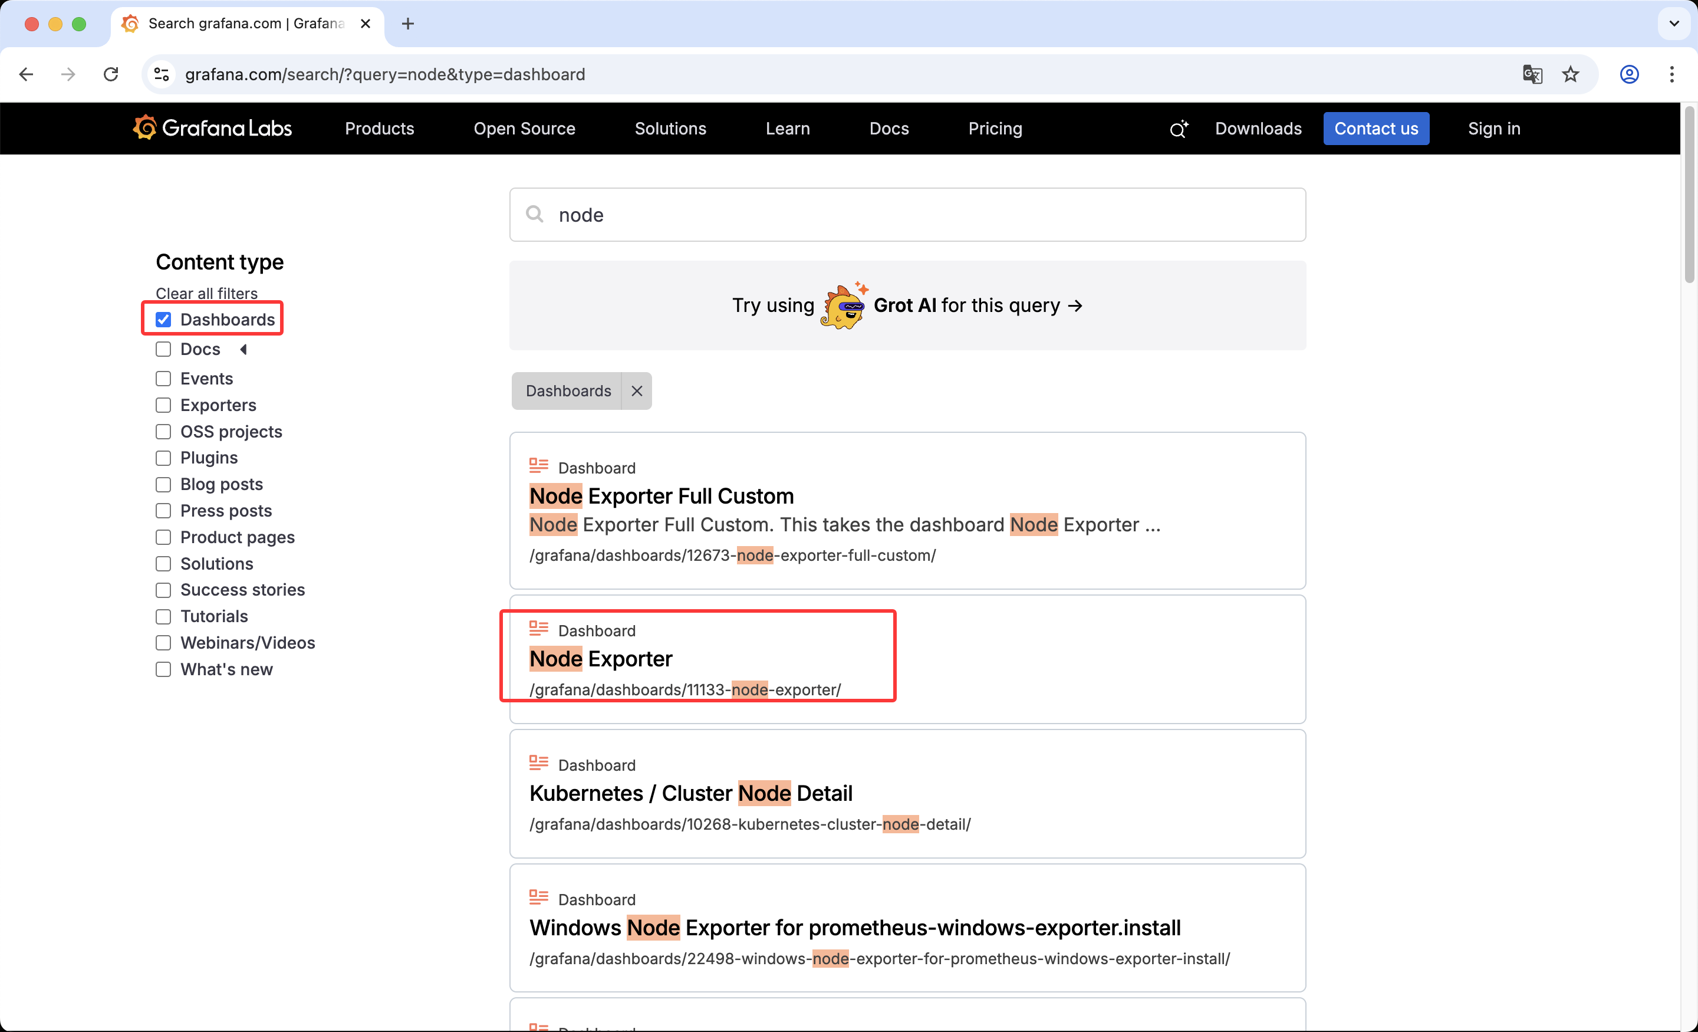
Task: Tick the Exporters filter checkbox
Action: 163,405
